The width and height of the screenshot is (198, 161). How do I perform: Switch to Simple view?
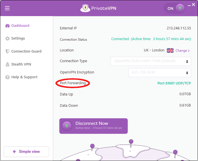(26, 152)
